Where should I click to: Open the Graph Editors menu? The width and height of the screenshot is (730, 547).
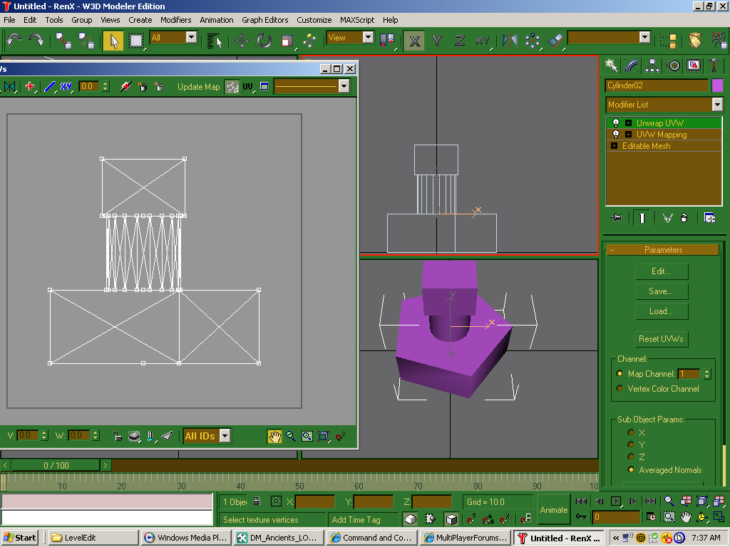(x=264, y=20)
